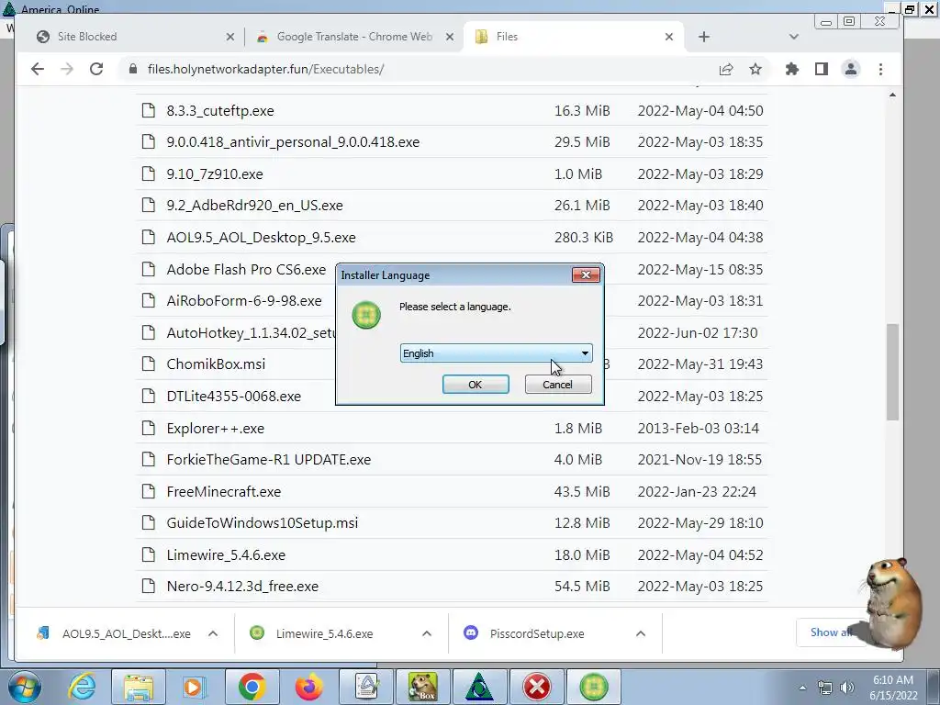Bookmark this page with the star icon
The height and width of the screenshot is (705, 940).
(x=755, y=69)
